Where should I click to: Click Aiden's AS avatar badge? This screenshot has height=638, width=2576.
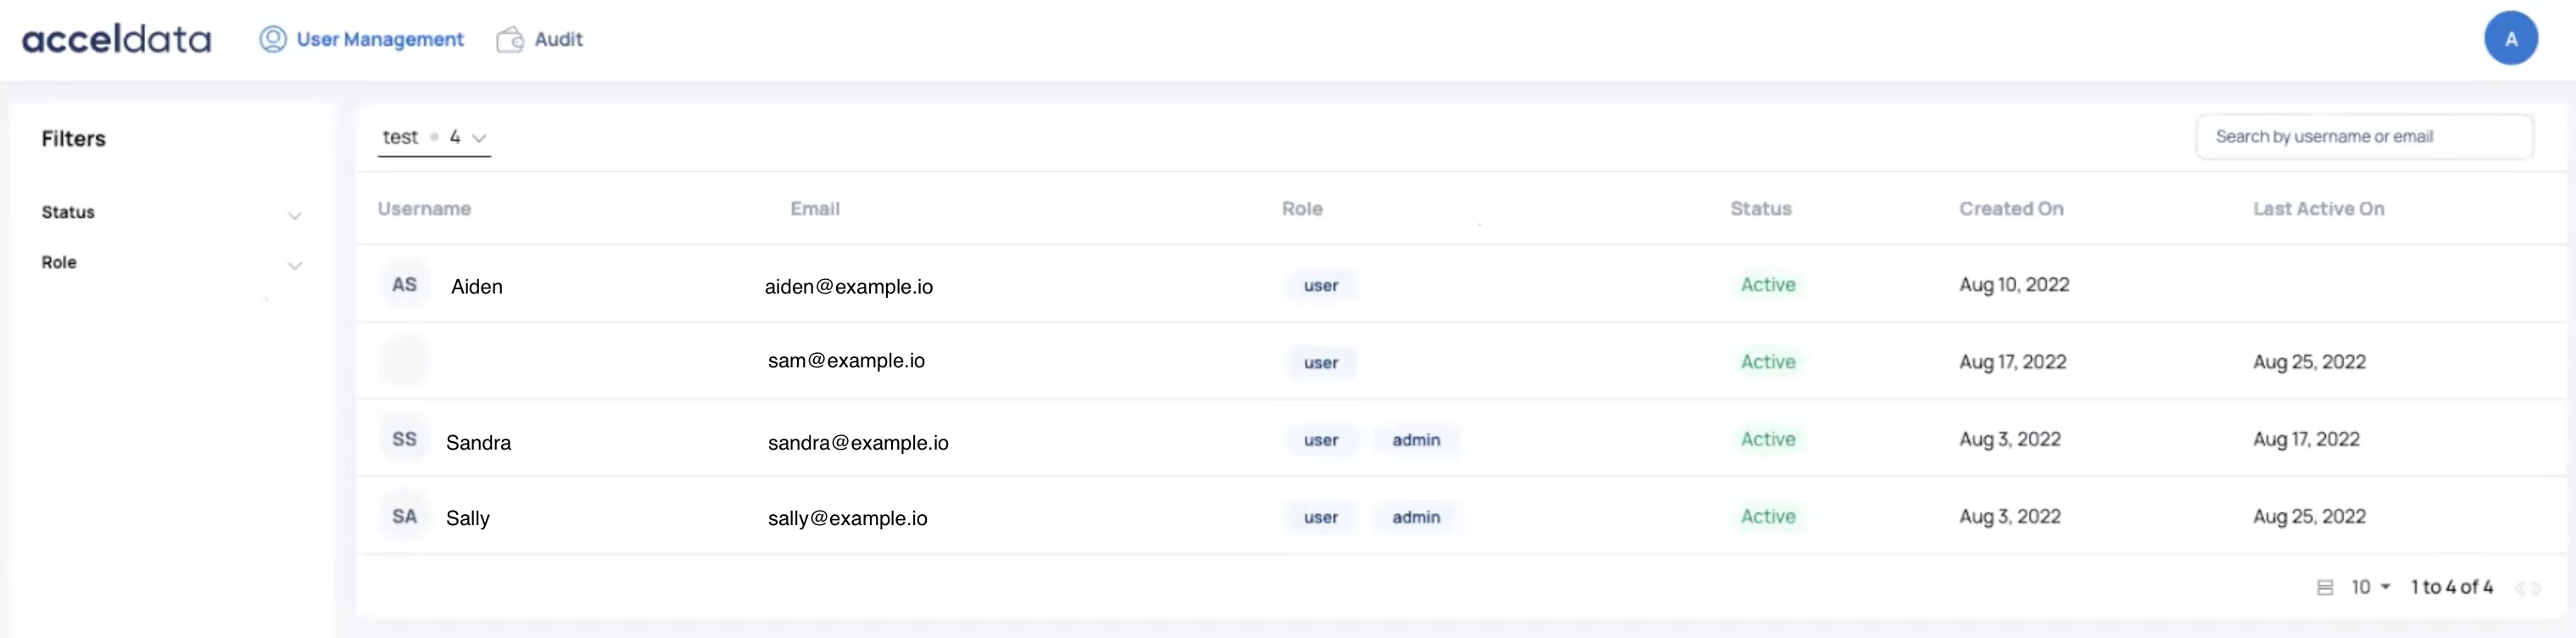[x=404, y=285]
